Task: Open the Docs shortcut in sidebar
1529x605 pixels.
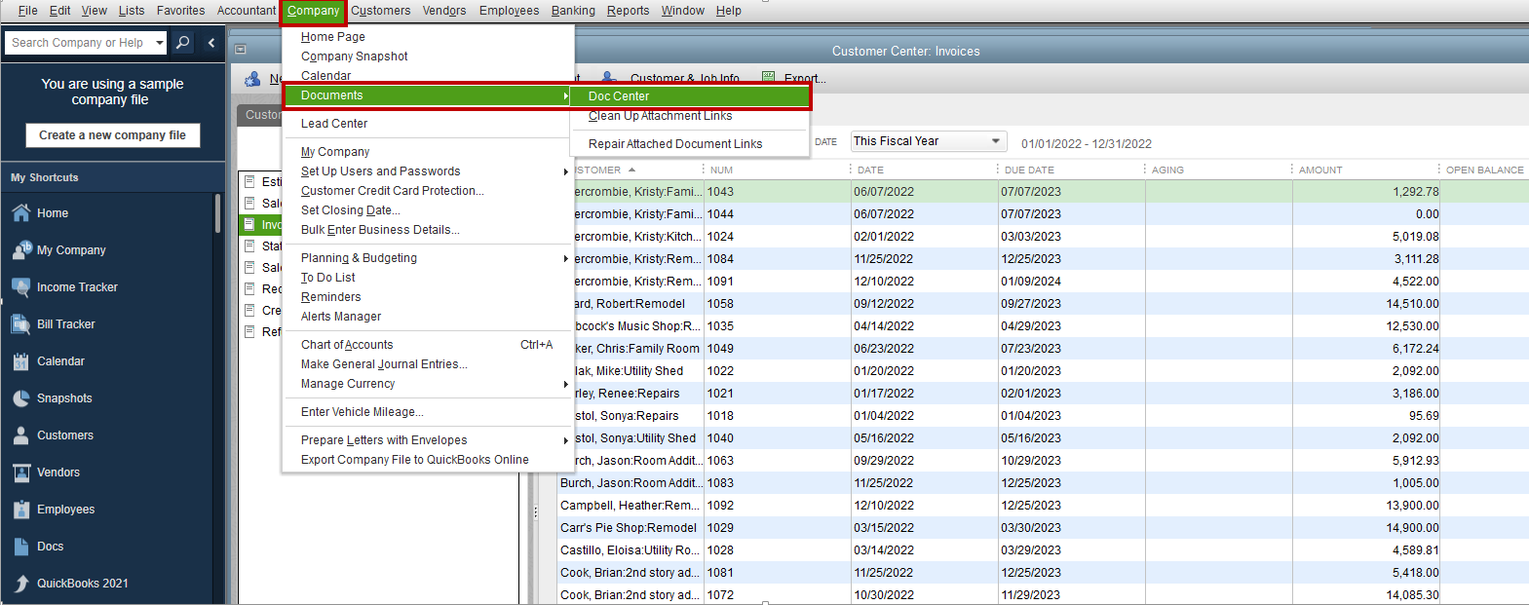Action: [50, 547]
